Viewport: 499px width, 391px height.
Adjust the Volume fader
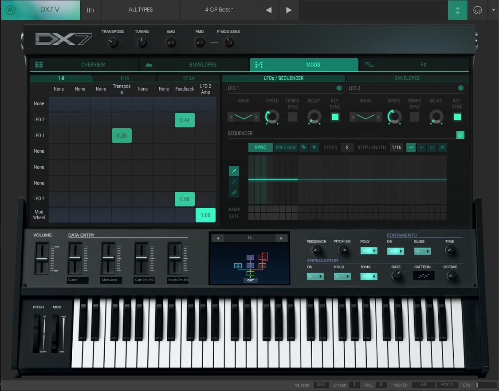tap(41, 257)
